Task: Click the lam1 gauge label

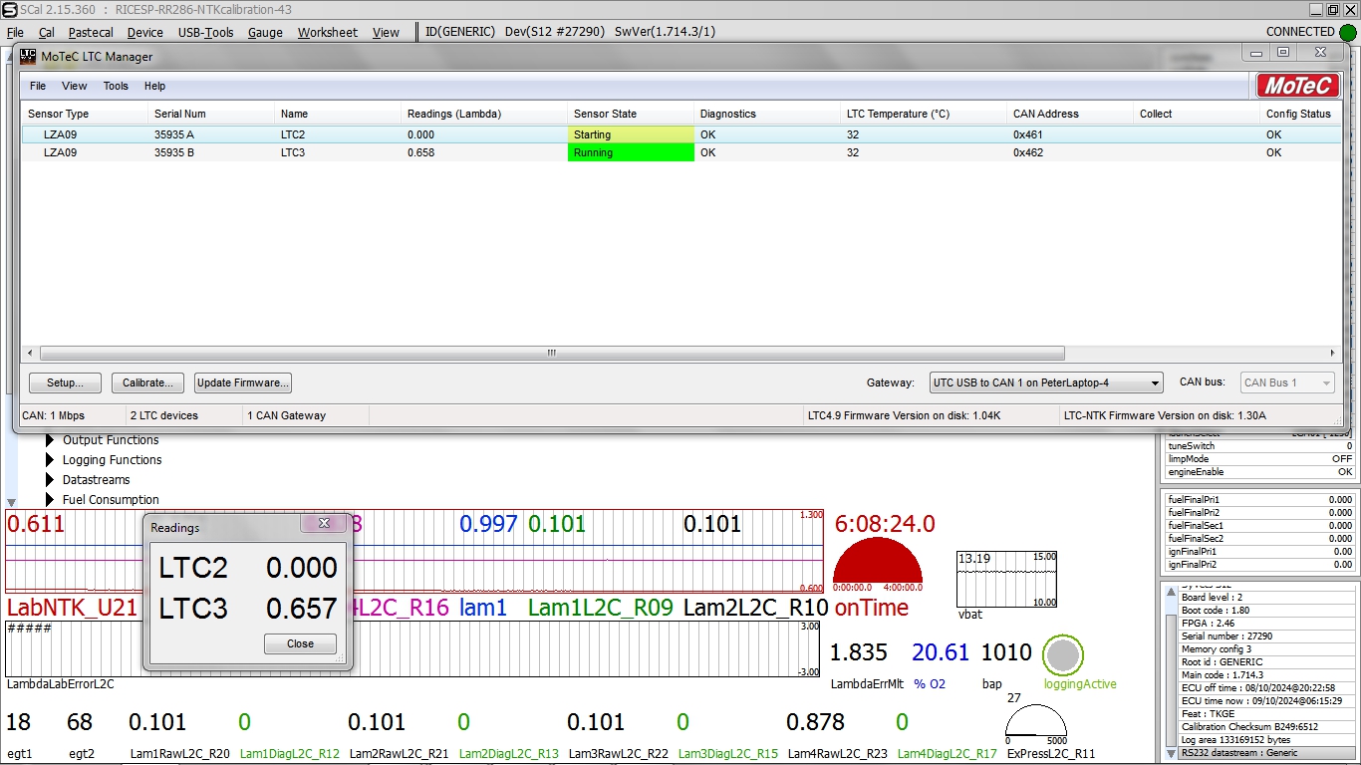Action: click(x=483, y=608)
